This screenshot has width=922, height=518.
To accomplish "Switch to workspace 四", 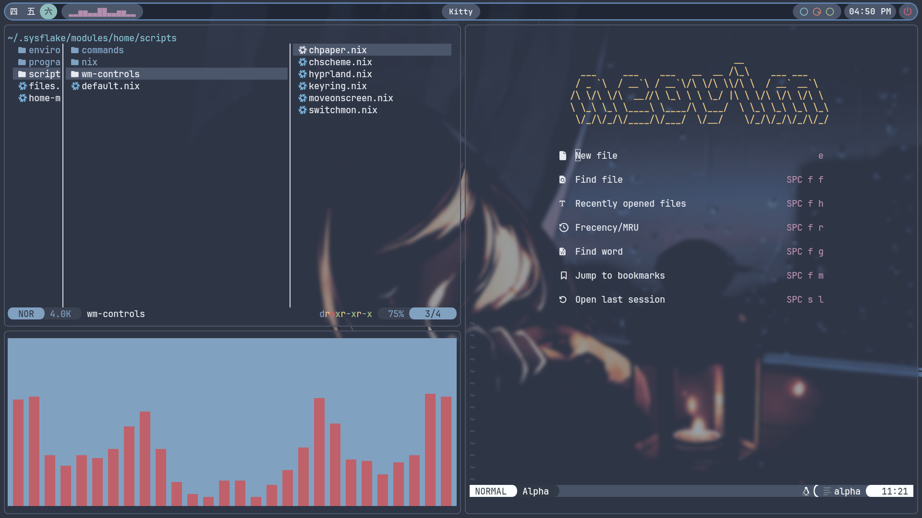I will tap(14, 12).
